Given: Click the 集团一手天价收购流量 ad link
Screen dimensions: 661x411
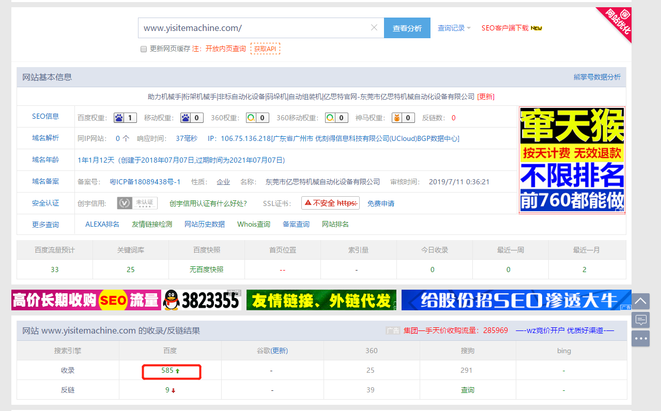Looking at the screenshot, I should (456, 330).
